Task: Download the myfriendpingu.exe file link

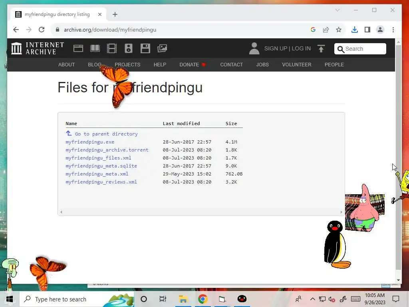Action: (90, 142)
